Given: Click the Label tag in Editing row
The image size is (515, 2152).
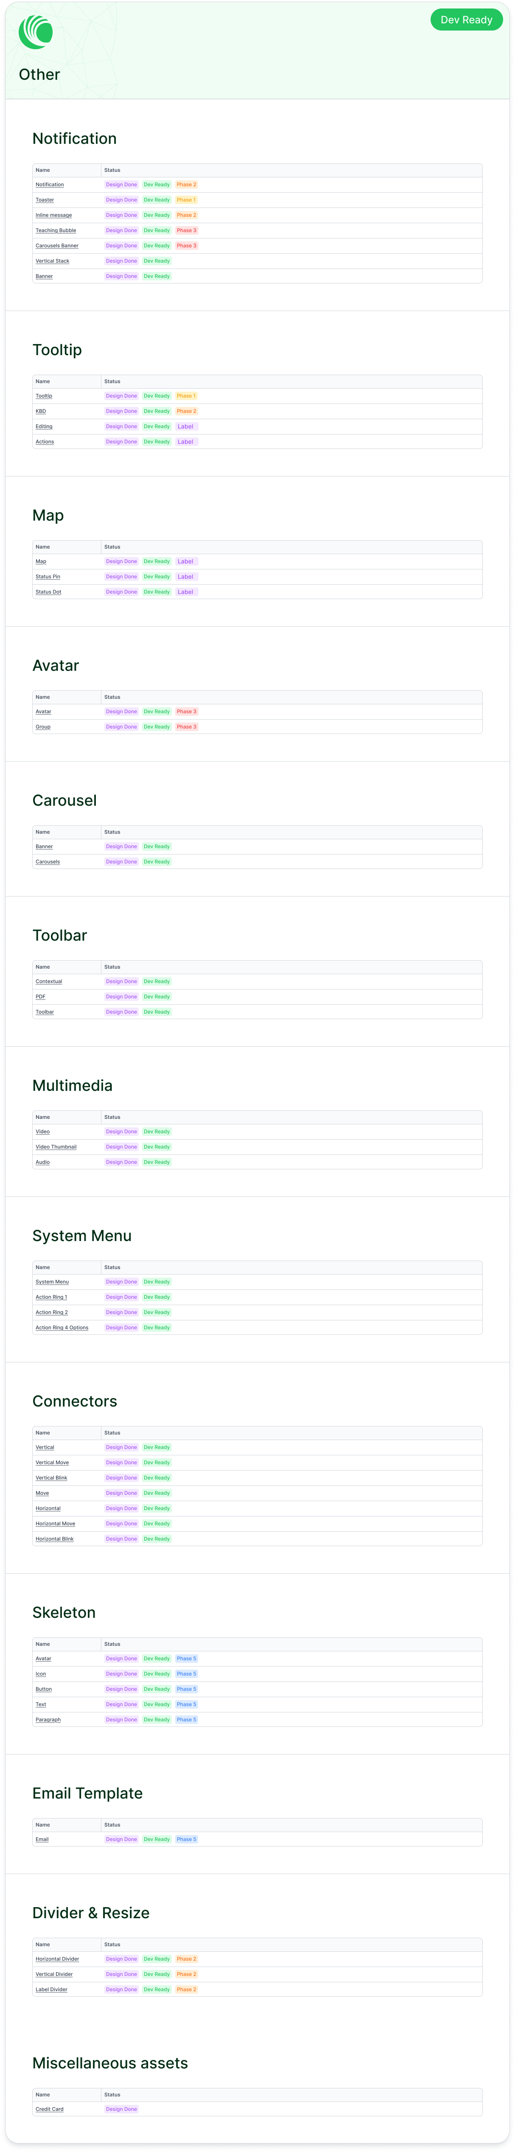Looking at the screenshot, I should 186,427.
